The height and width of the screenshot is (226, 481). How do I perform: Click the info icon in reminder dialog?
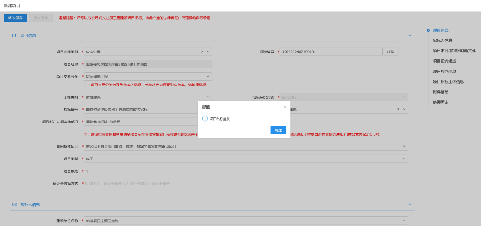205,119
